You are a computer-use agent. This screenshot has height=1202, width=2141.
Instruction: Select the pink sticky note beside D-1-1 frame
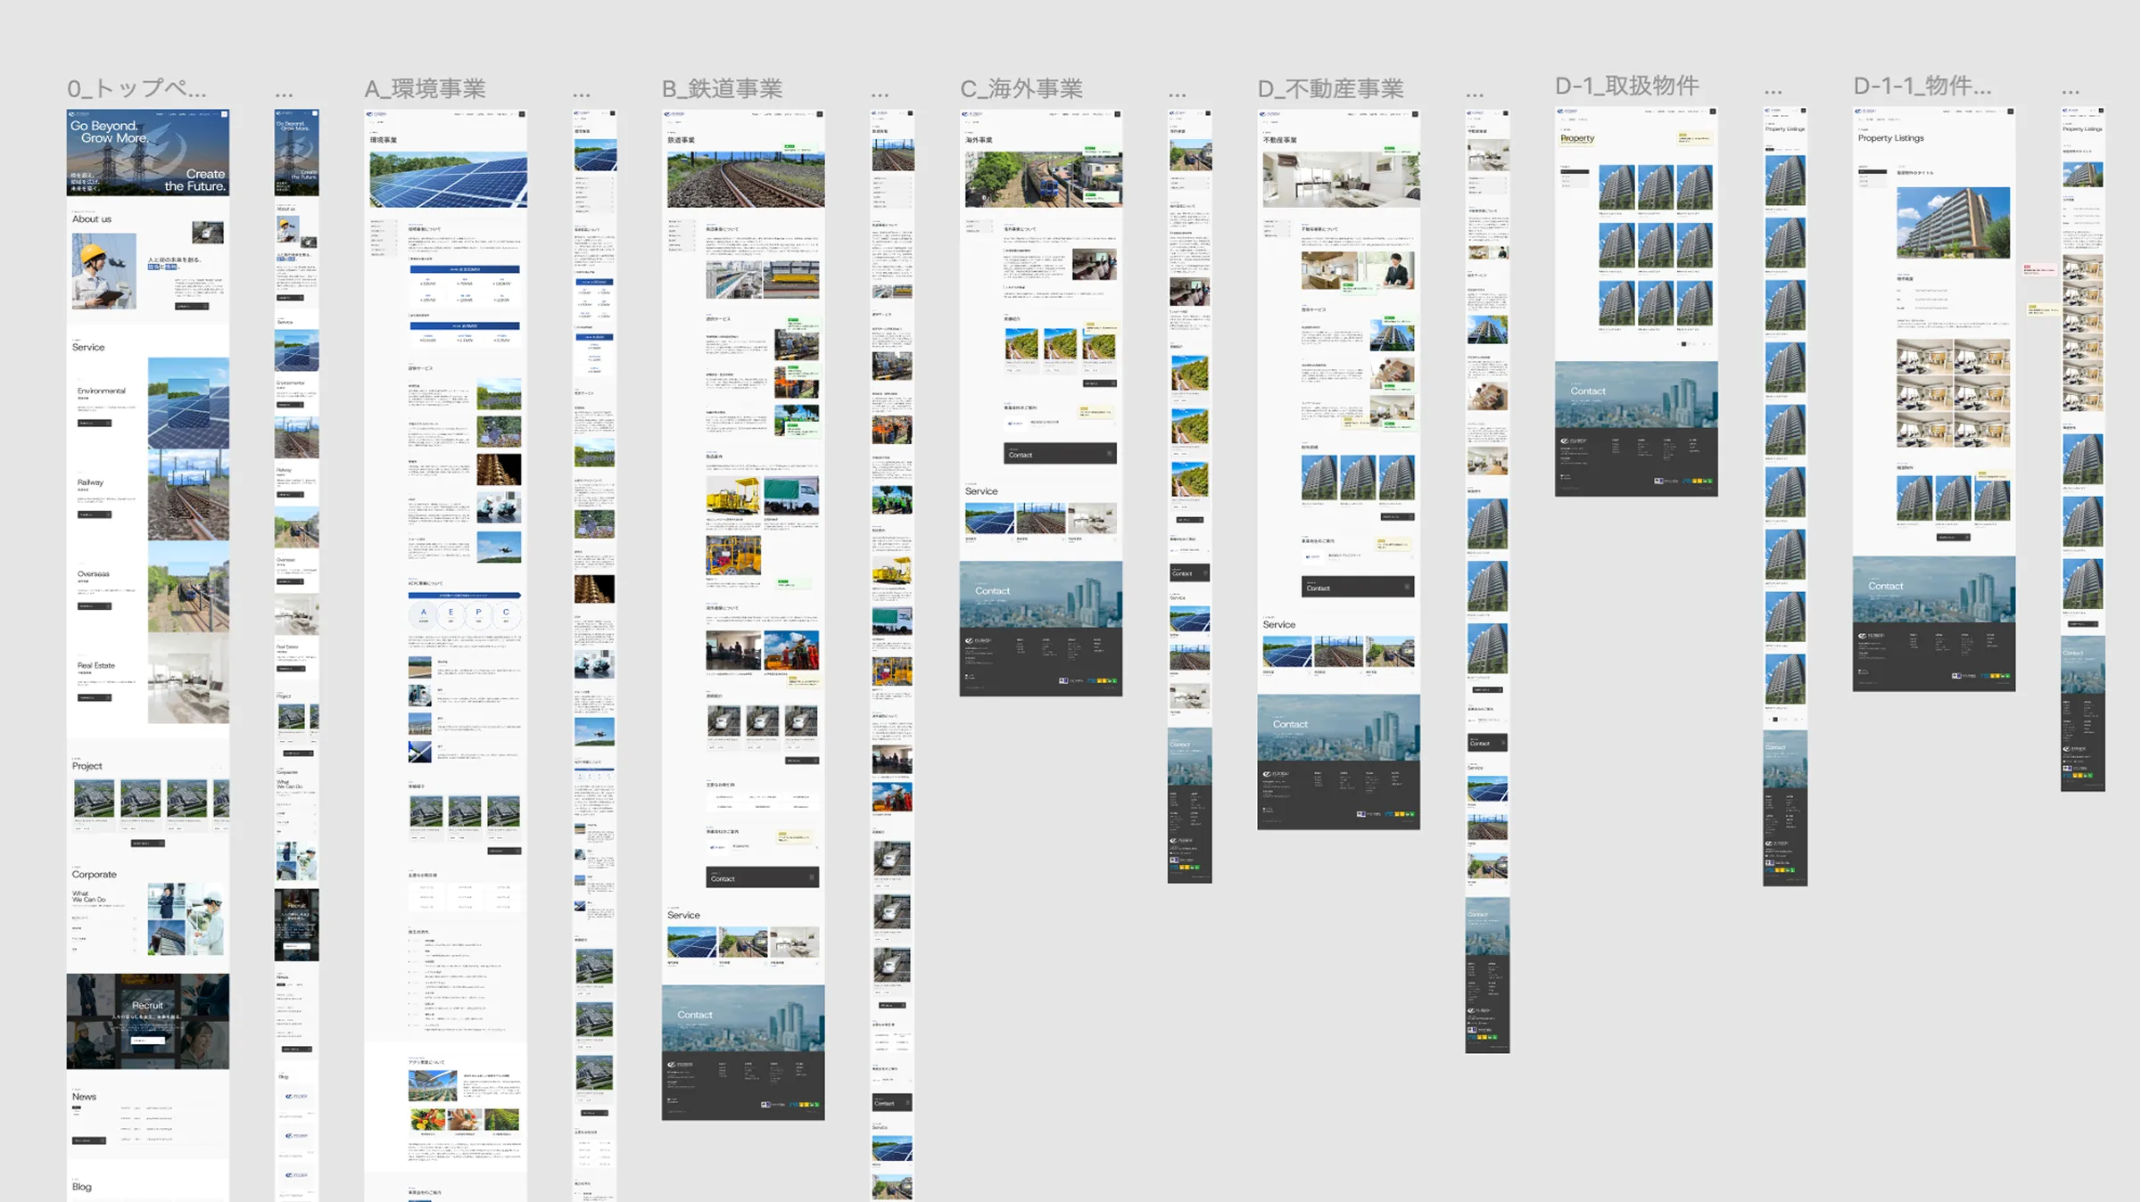coord(2038,268)
